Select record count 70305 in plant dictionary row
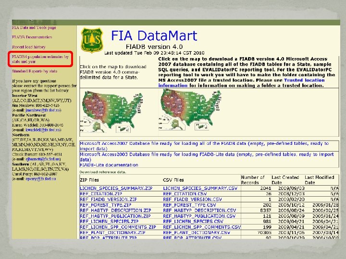The image size is (346, 259). (264, 233)
